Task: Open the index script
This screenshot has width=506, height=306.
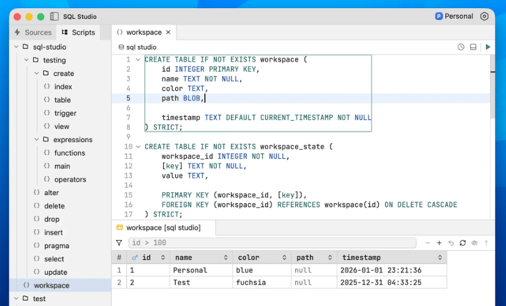Action: [63, 87]
